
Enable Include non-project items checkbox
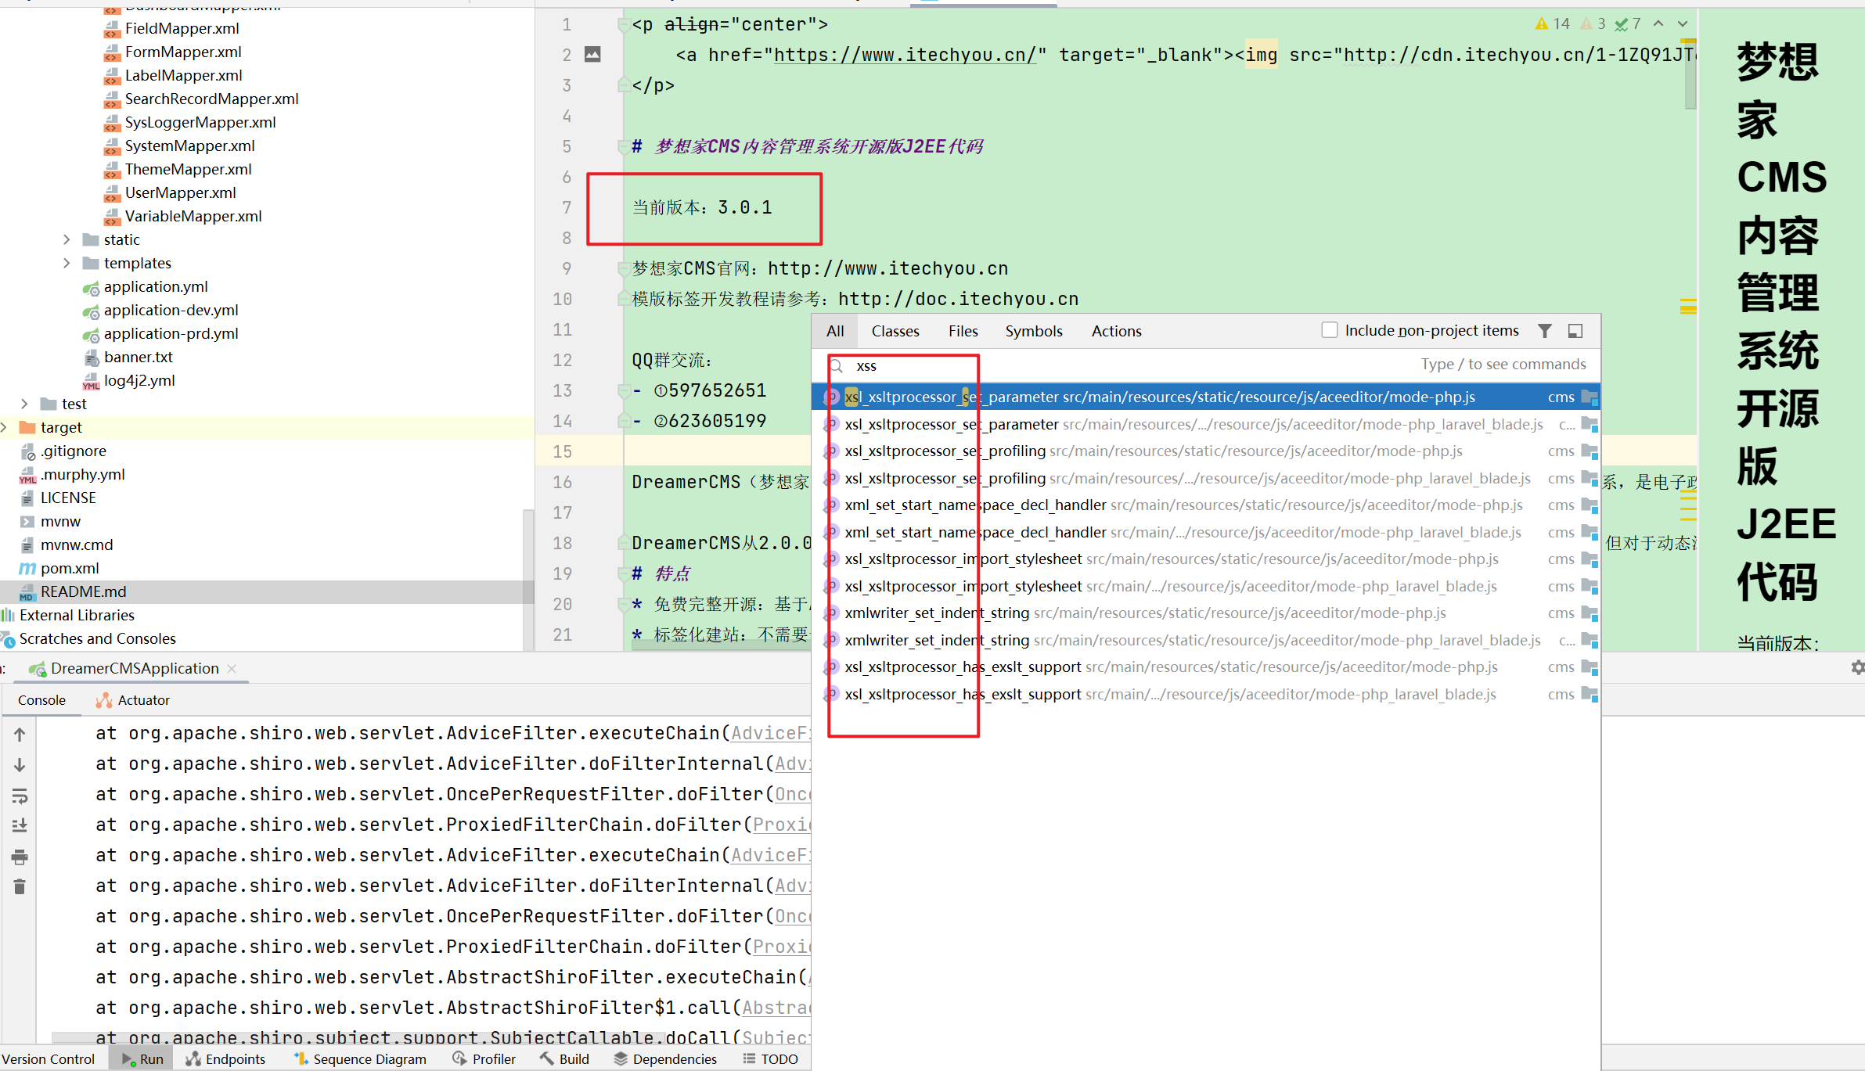(1329, 330)
